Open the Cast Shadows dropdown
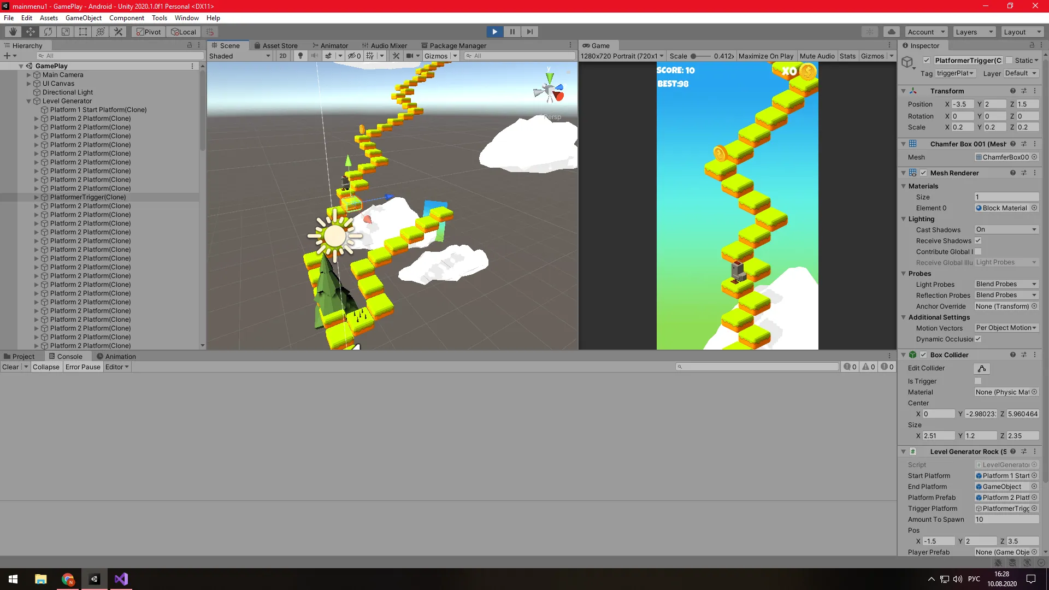The image size is (1049, 590). point(1006,230)
